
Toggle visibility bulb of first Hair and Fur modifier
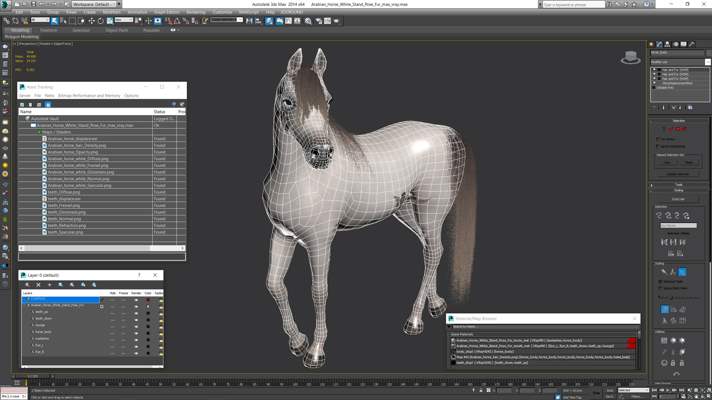[x=654, y=70]
